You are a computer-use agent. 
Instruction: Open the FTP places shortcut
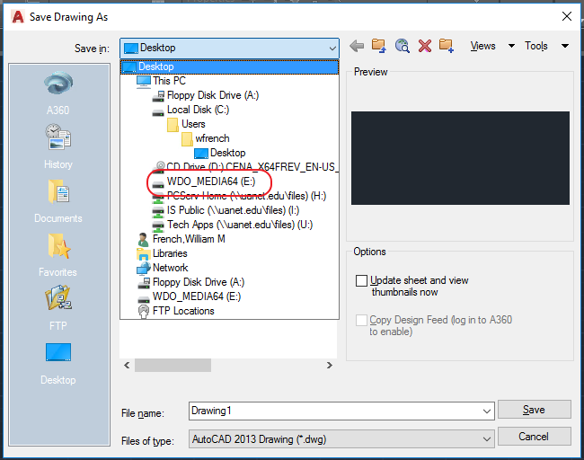(58, 308)
